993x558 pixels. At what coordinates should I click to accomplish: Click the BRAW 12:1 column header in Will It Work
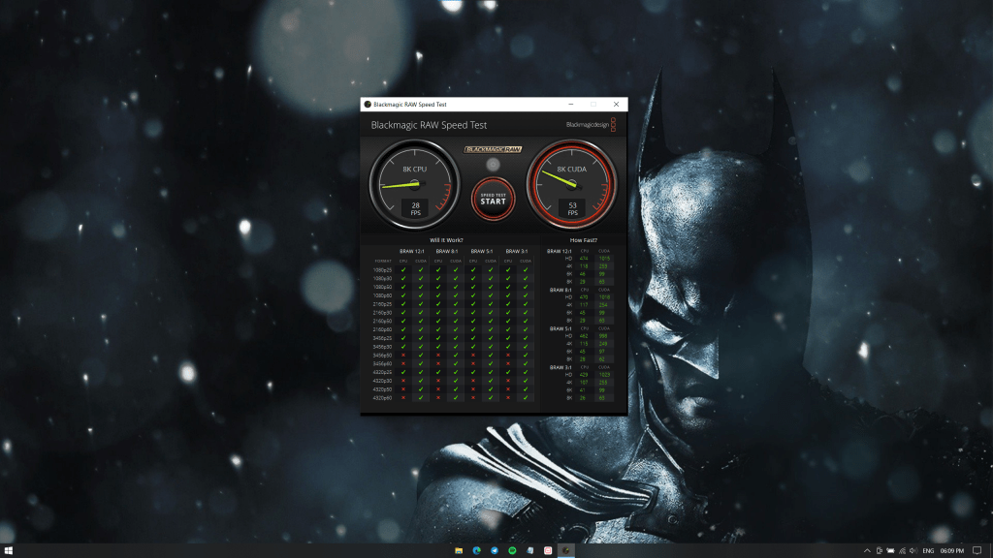pyautogui.click(x=411, y=251)
